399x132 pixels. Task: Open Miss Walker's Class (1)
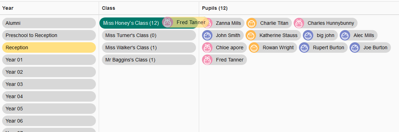tap(149, 47)
